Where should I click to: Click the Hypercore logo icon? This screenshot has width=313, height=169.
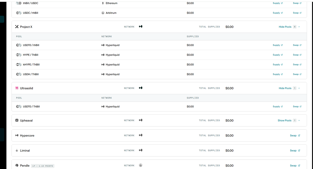tap(17, 136)
